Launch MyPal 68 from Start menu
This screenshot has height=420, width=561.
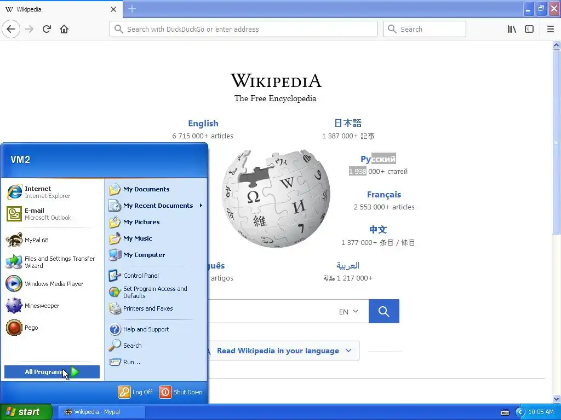coord(52,240)
